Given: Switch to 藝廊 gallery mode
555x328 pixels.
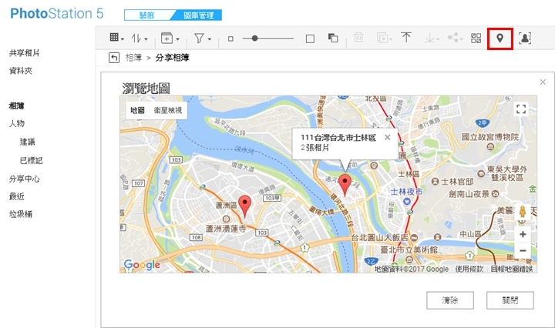Looking at the screenshot, I should coord(147,15).
